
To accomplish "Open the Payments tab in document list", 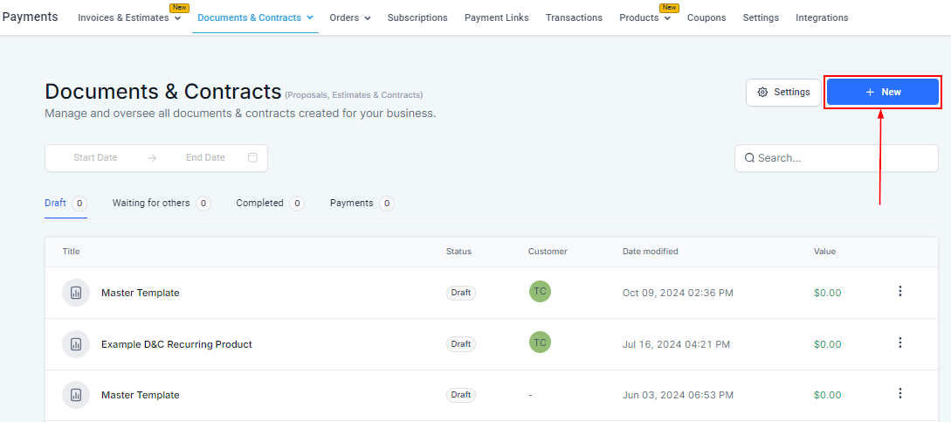I will (351, 203).
